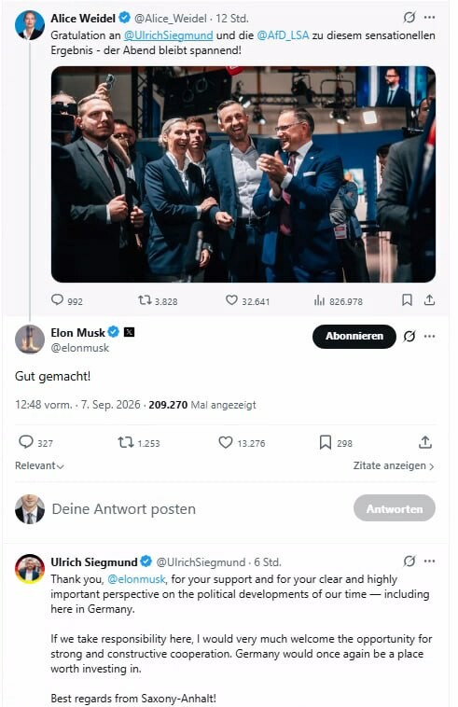This screenshot has height=707, width=458.
Task: Open the @AfD_LSA mention link
Action: click(283, 35)
